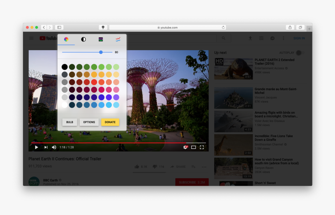The height and width of the screenshot is (215, 335).
Task: Select the black color swatch
Action: tap(65, 67)
